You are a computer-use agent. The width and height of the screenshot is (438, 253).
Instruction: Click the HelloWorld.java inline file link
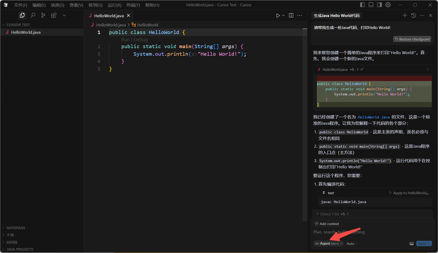[x=374, y=117]
